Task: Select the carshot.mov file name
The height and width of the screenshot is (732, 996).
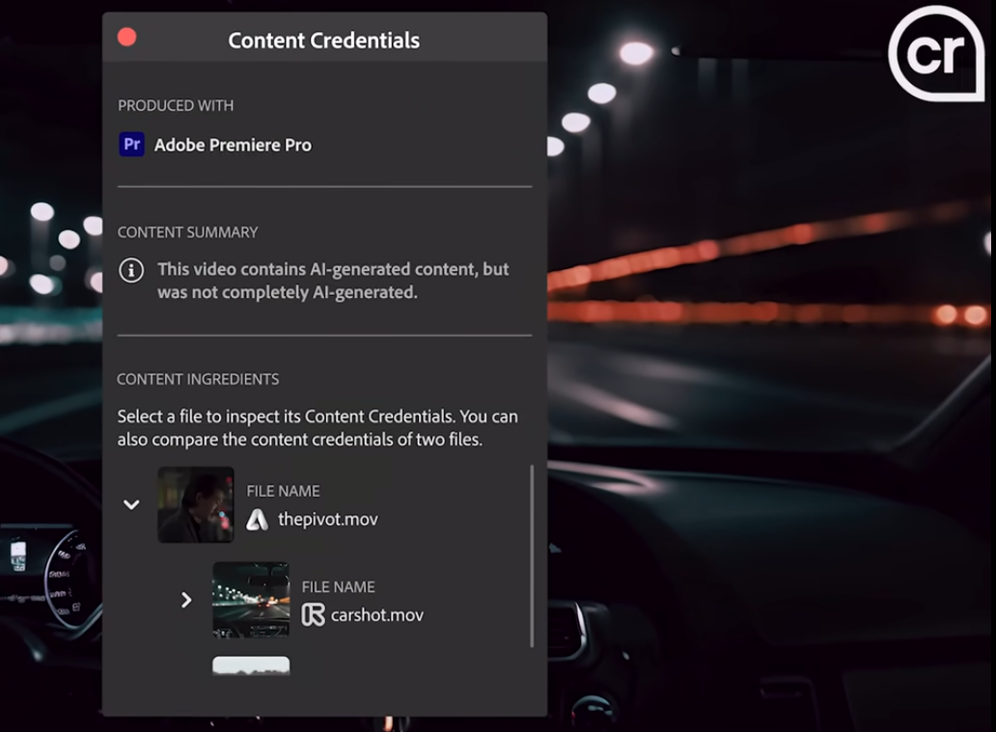Action: pyautogui.click(x=377, y=615)
